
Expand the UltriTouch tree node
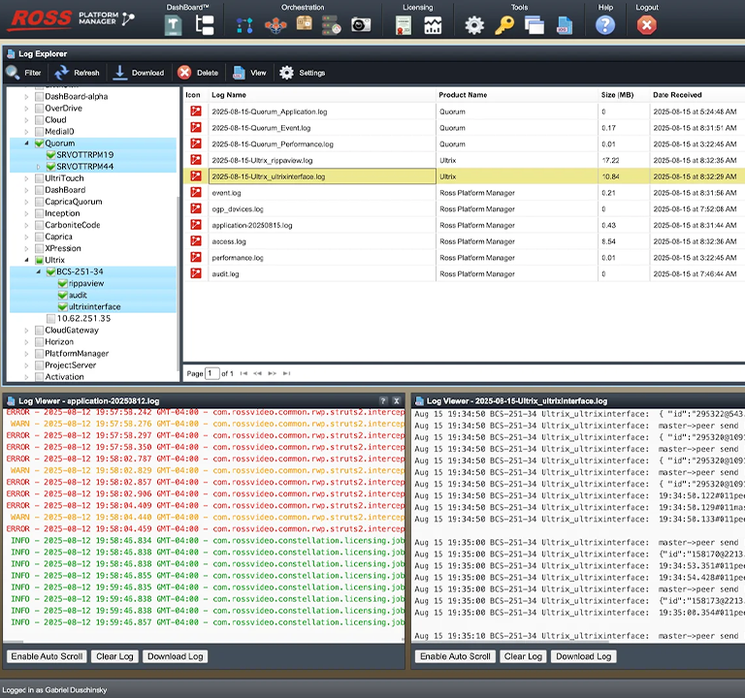(26, 178)
